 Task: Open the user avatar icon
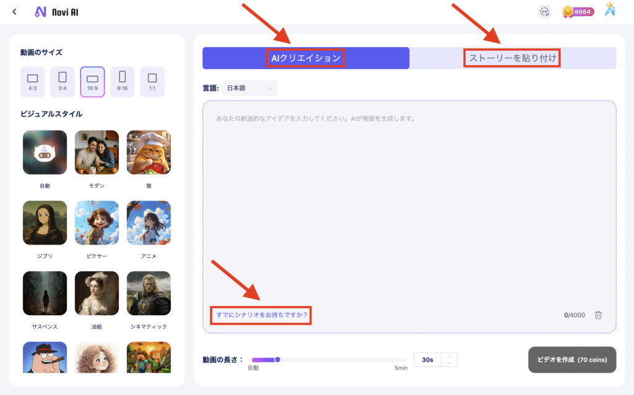609,11
